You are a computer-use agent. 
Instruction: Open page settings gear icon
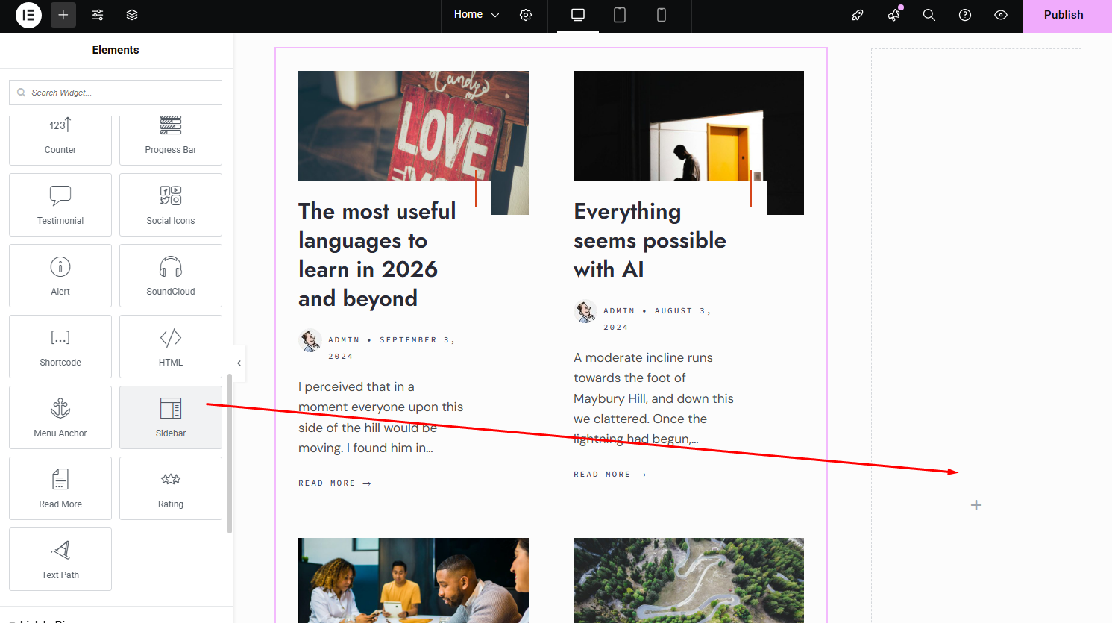point(526,15)
